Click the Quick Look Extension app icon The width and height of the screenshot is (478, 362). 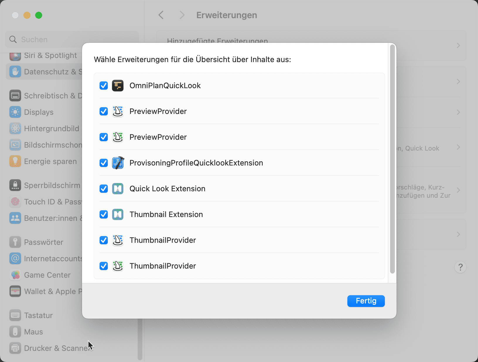(x=118, y=189)
